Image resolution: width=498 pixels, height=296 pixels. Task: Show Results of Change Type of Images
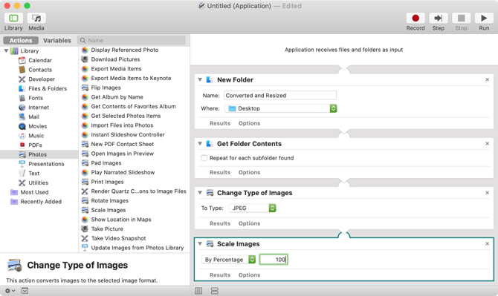coord(220,223)
